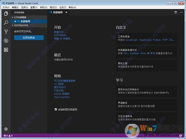Viewport: 186px width, 139px height.
Task: Click the split editor icon
Action: point(175,12)
